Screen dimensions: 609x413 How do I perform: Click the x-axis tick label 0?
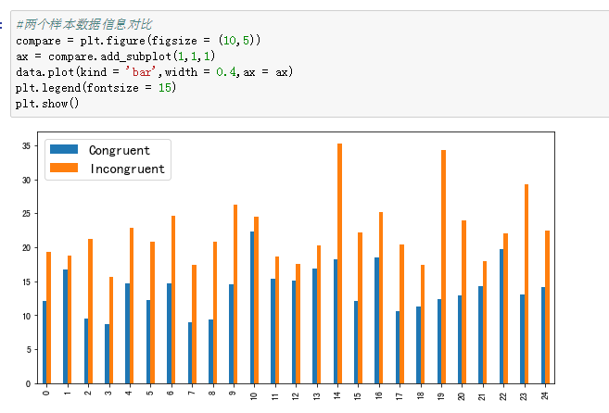click(x=46, y=394)
